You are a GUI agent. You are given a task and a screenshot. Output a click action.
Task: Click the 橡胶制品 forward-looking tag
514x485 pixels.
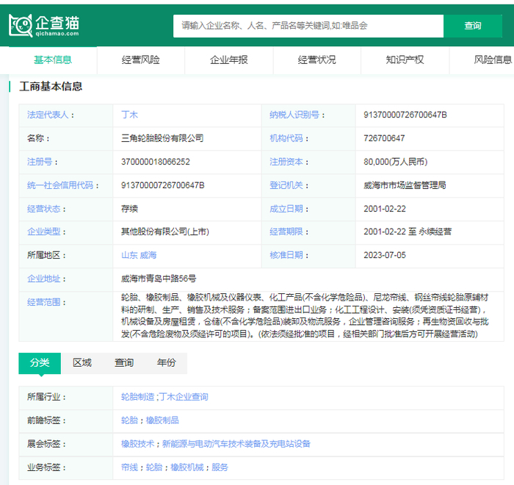coord(162,420)
